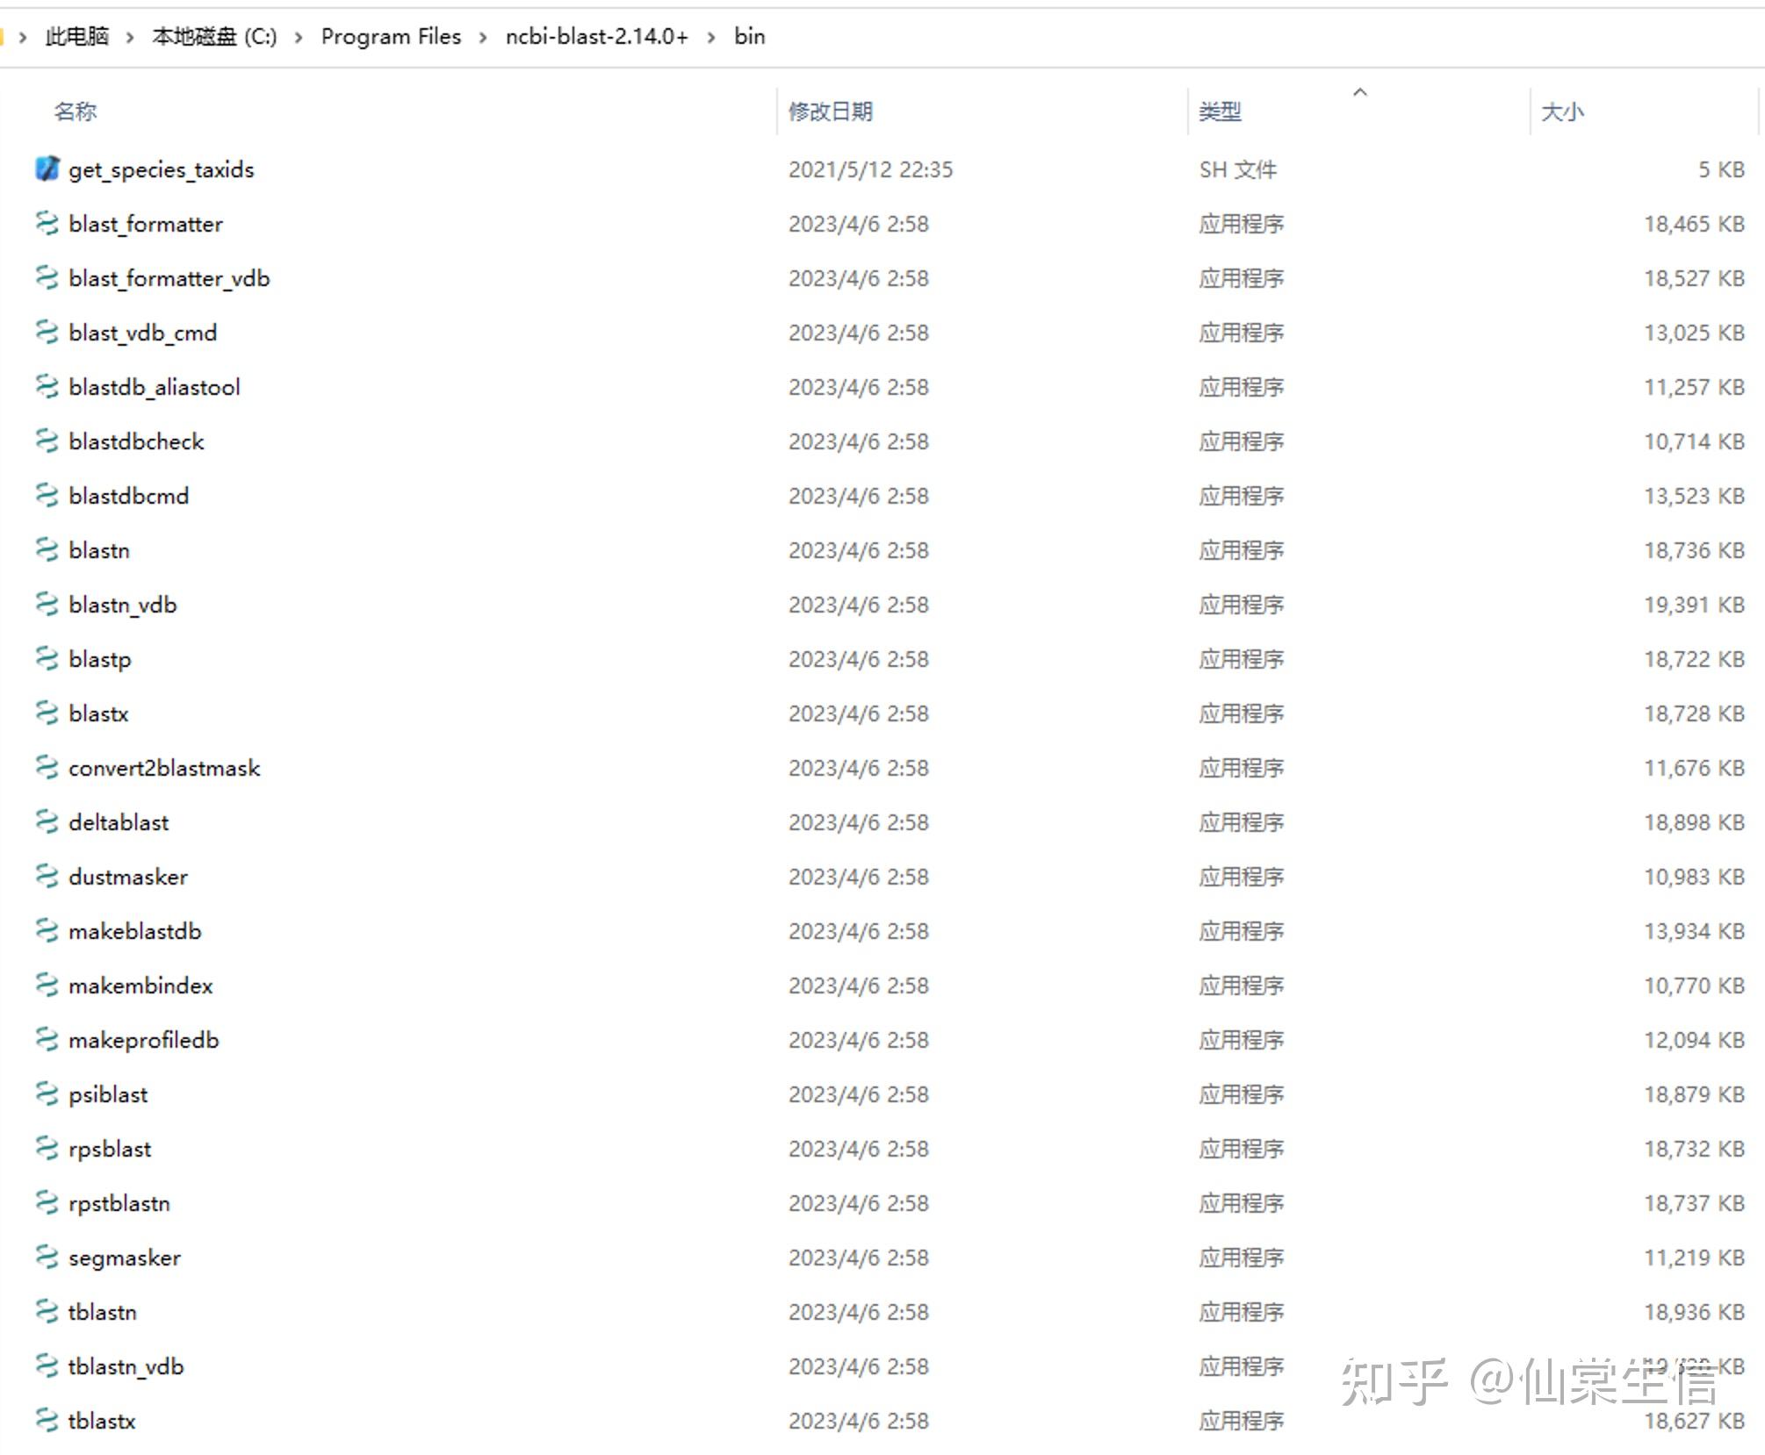Expand chevron after ncbi-blast-2.14.0+ breadcrumb
1765x1455 pixels.
tap(711, 37)
